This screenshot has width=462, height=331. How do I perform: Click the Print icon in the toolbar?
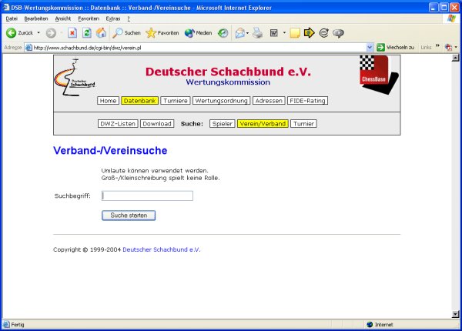(258, 33)
